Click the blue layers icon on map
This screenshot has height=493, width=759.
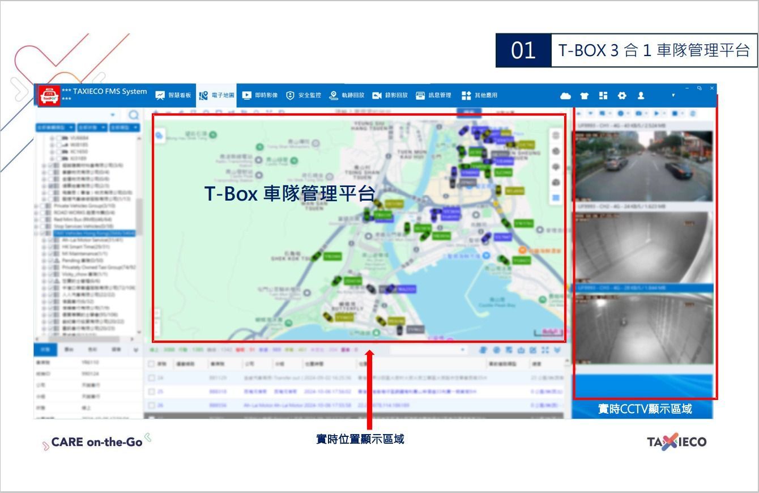coord(556,198)
